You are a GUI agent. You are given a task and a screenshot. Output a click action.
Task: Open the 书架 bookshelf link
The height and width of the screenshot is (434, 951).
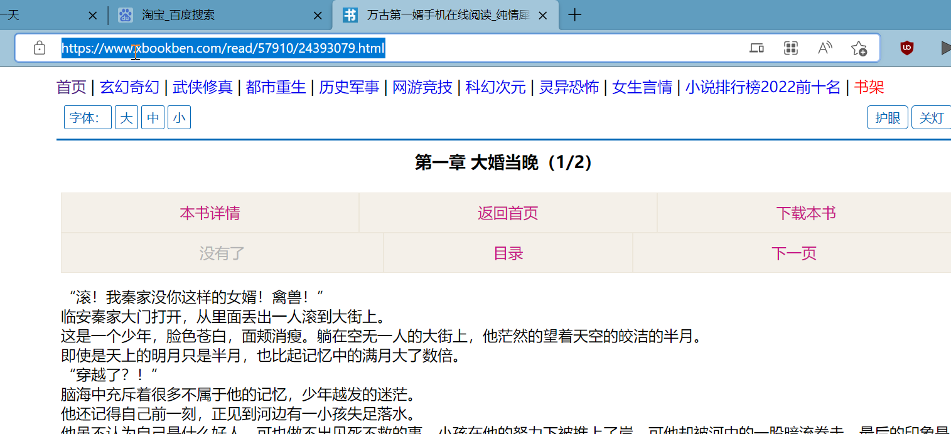[869, 87]
